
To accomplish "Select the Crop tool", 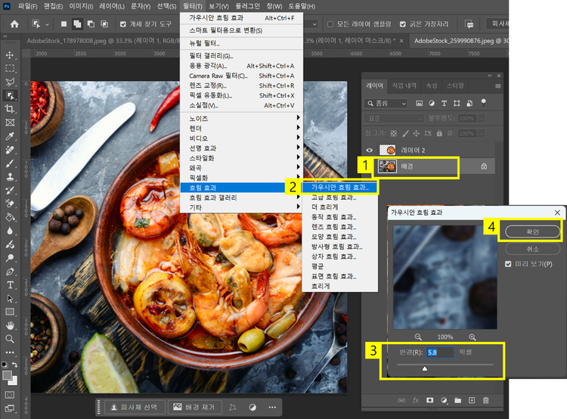I will click(10, 109).
